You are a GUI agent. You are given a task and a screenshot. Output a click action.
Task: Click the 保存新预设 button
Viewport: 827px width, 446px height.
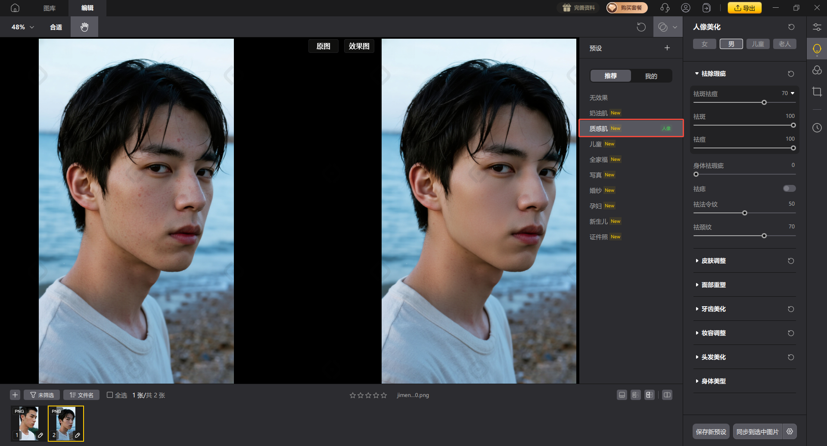[x=711, y=431]
